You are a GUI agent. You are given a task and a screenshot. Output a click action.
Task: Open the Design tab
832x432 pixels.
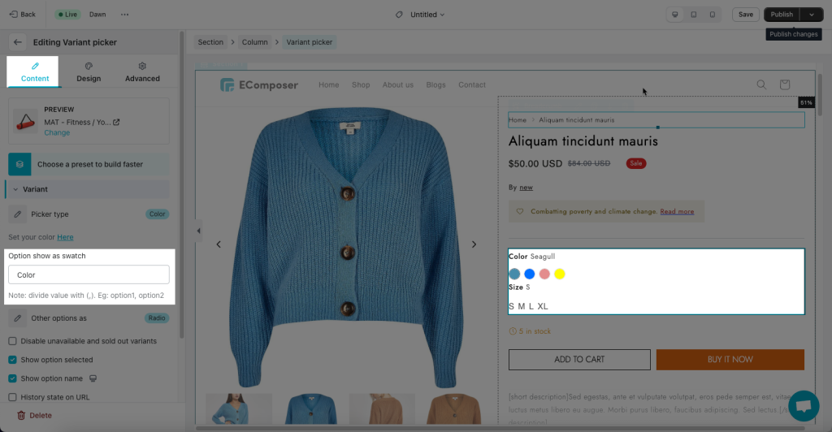pyautogui.click(x=89, y=71)
